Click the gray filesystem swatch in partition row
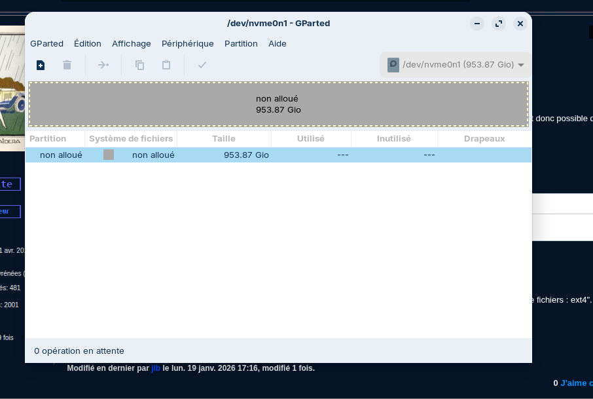 pos(109,155)
